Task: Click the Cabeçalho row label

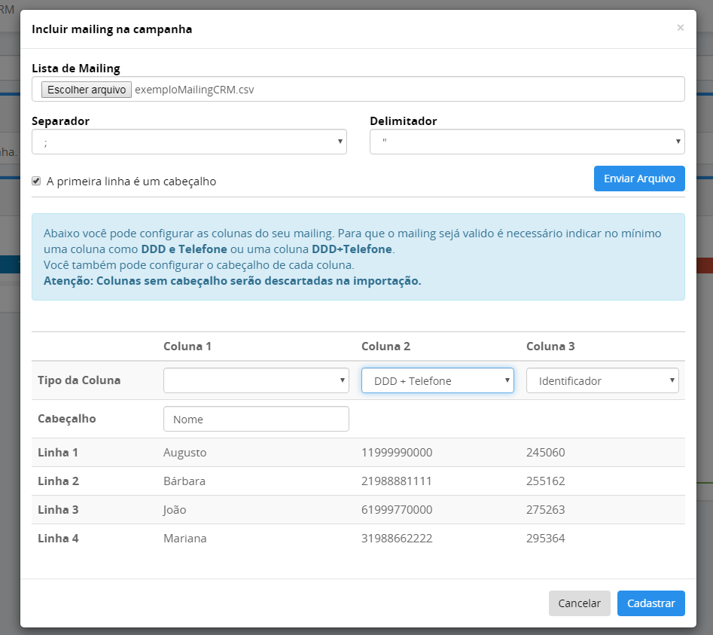Action: 67,419
